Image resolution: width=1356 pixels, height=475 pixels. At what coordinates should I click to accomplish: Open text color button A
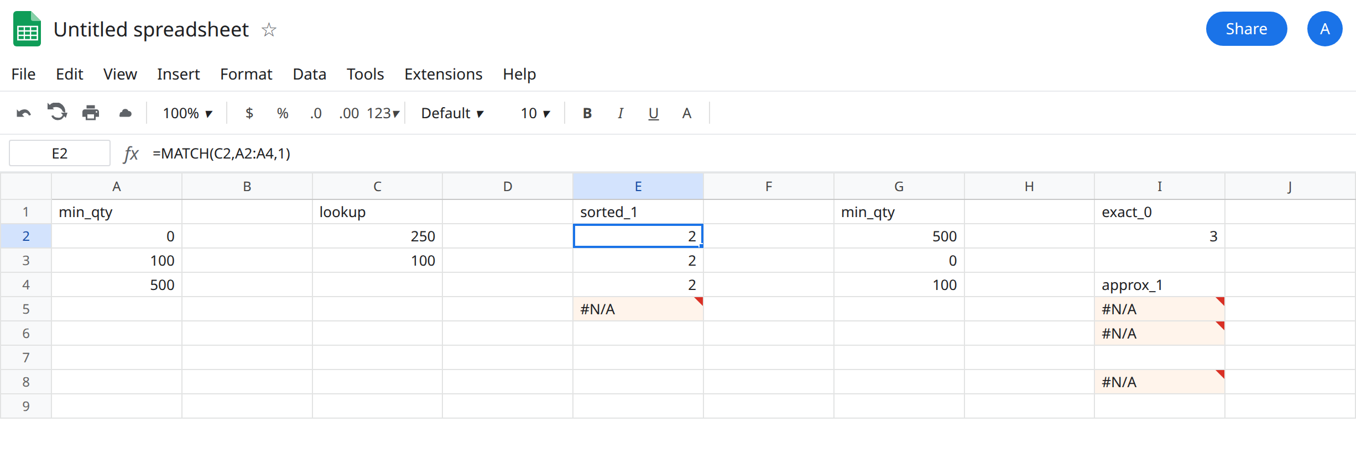click(687, 113)
